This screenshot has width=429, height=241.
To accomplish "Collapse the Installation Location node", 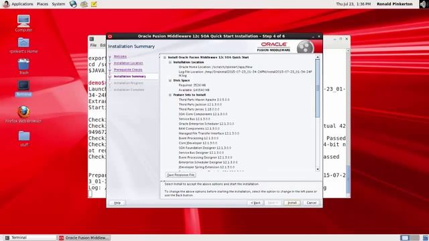I will [170, 62].
